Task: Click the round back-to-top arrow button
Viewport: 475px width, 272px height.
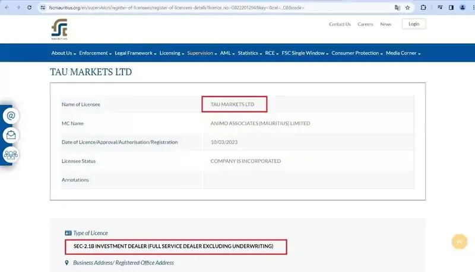Action: [459, 241]
